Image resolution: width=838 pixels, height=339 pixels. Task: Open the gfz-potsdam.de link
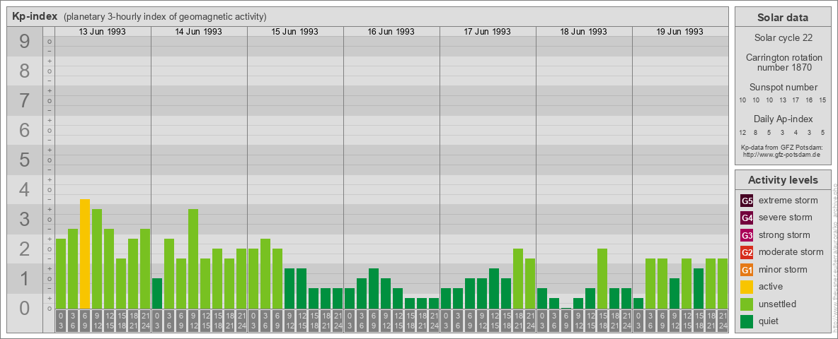coord(781,154)
